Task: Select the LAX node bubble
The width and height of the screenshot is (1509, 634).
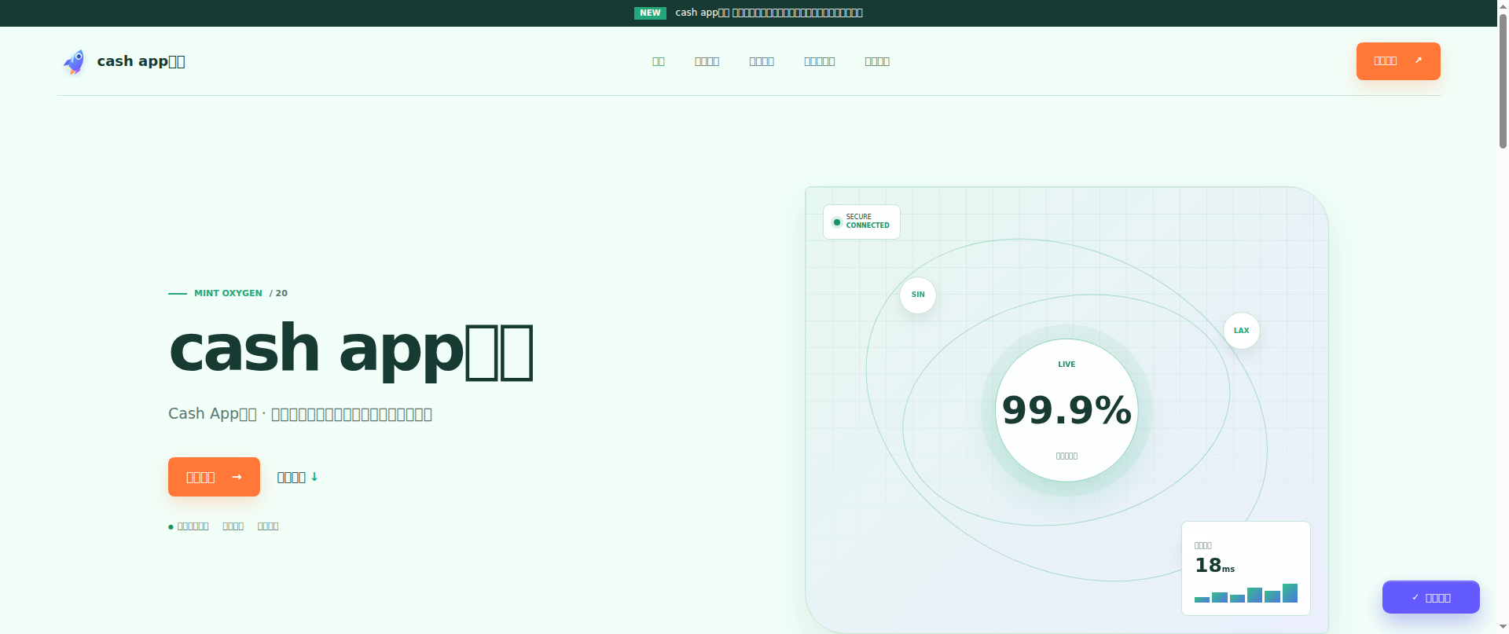Action: pyautogui.click(x=1242, y=331)
